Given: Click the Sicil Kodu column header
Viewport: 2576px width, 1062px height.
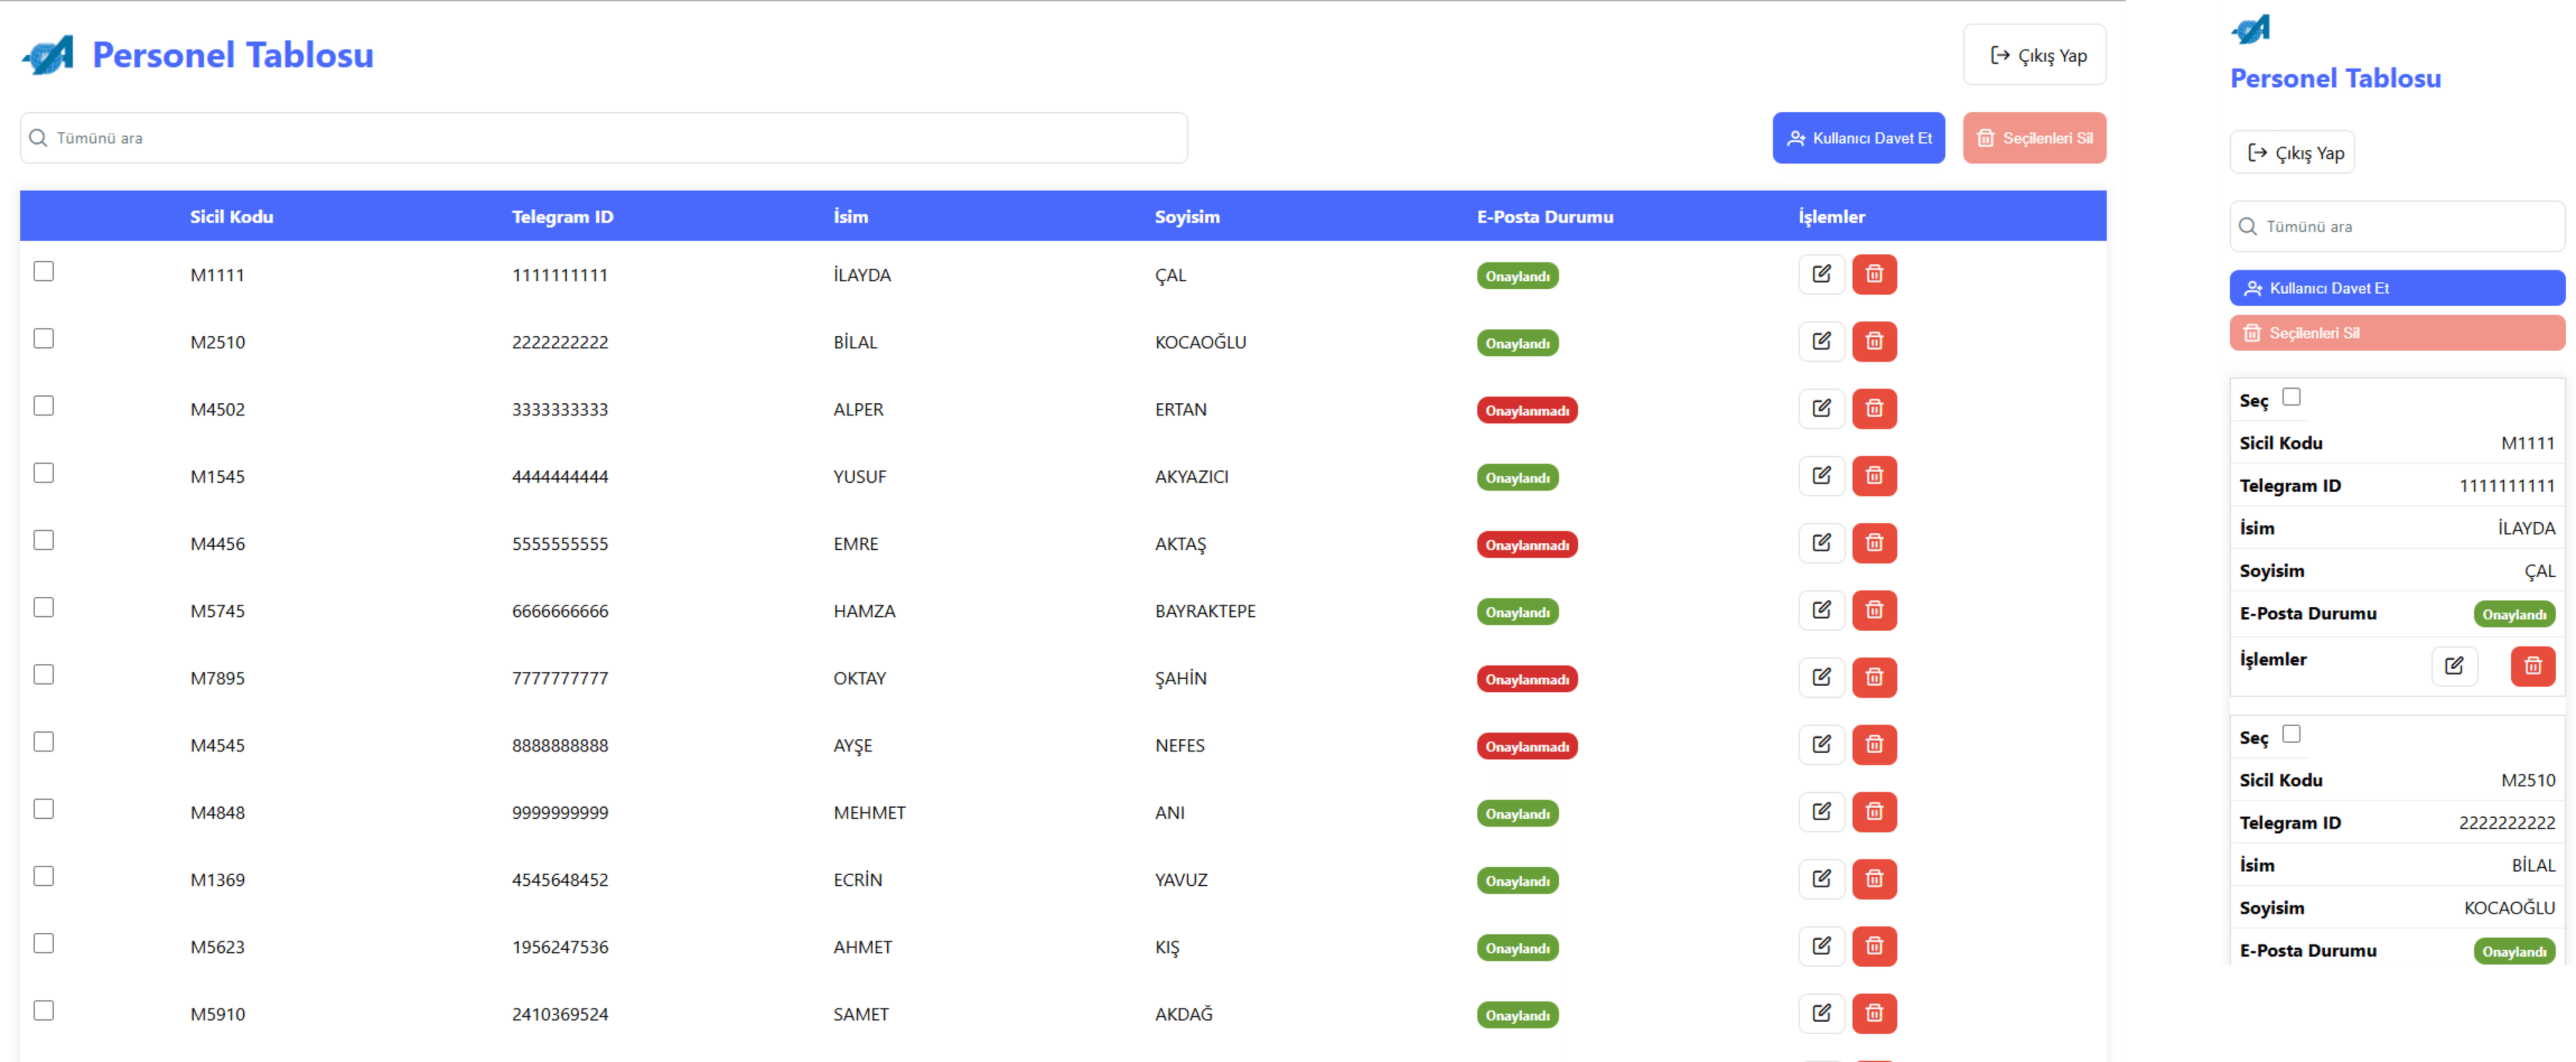Looking at the screenshot, I should pos(232,216).
